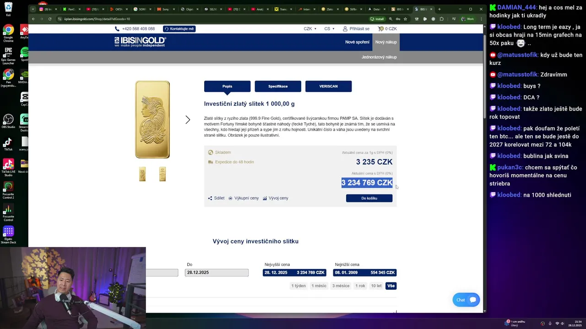Click the browser Back arrow
586x329 pixels.
pos(33,19)
